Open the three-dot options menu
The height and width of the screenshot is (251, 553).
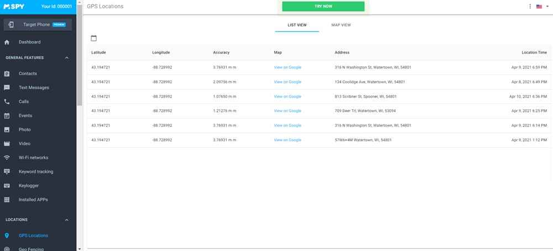pos(530,7)
